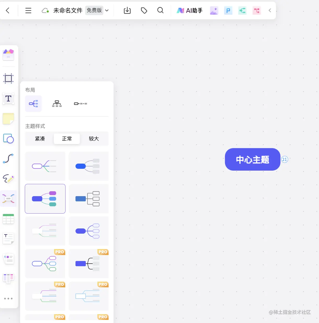319x323 pixels.
Task: Select the PRO light blue outline theme
Action: pos(89,296)
